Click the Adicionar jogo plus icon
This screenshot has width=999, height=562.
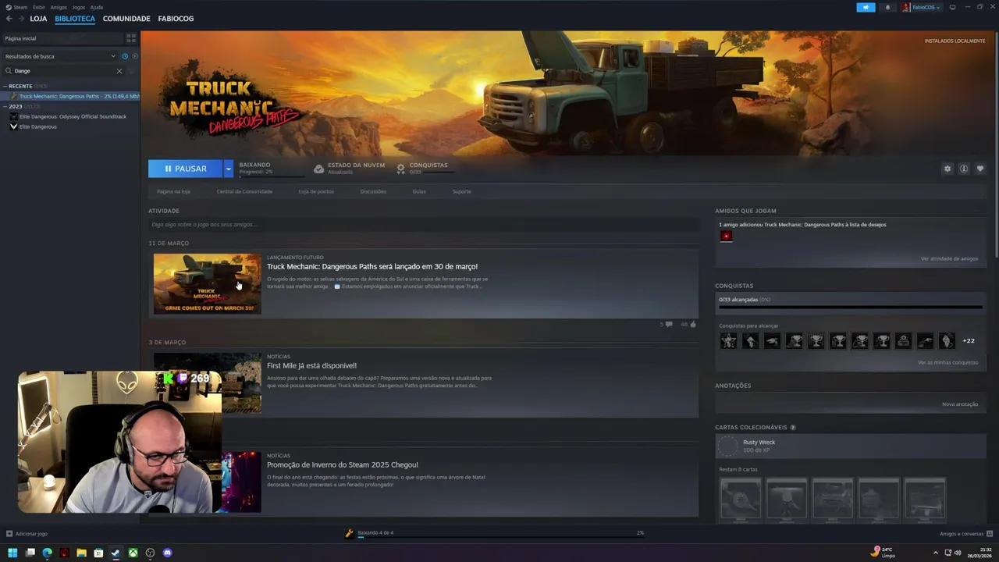pyautogui.click(x=9, y=534)
